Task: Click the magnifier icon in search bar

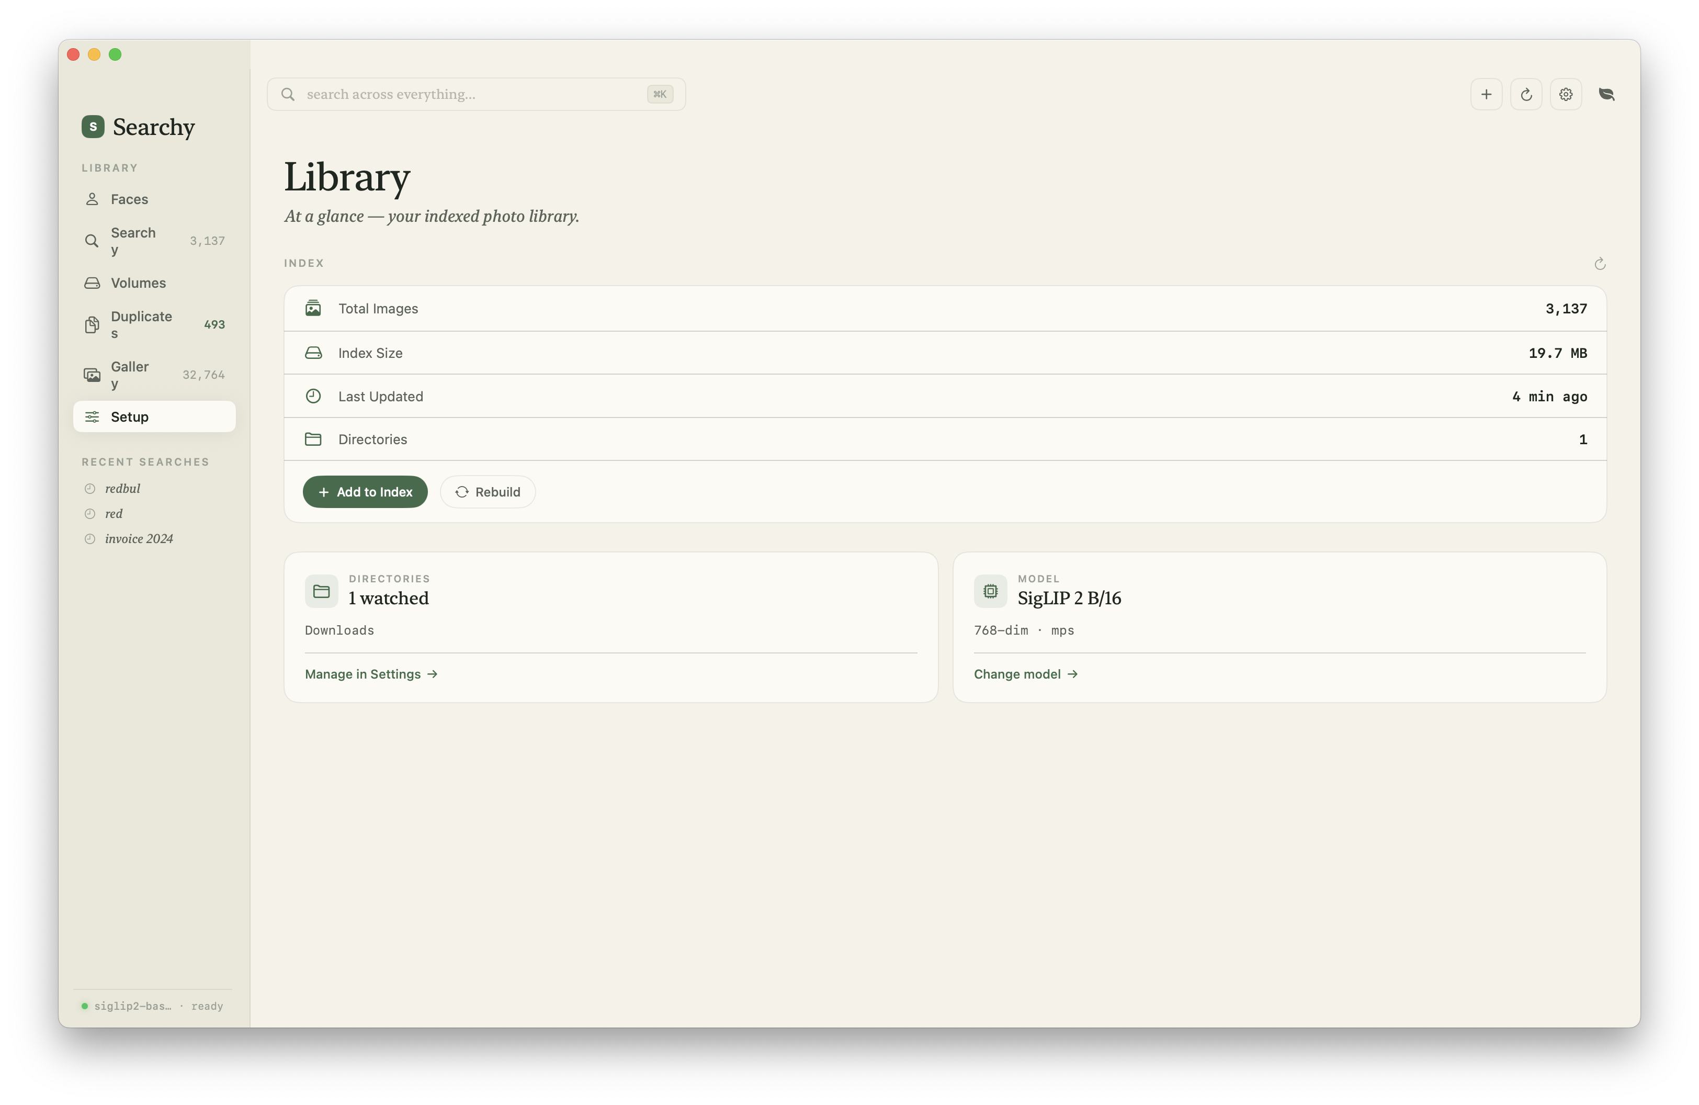Action: click(288, 94)
